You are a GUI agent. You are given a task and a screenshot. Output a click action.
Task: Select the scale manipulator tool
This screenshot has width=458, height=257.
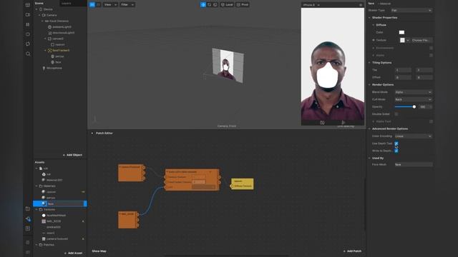(x=215, y=5)
